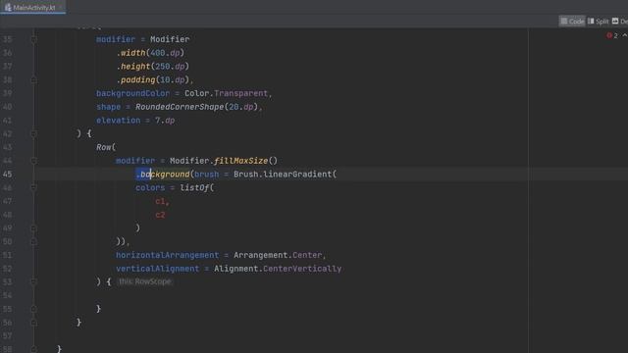Click 'listOf(' on line 46
628x353 pixels.
[x=197, y=187]
